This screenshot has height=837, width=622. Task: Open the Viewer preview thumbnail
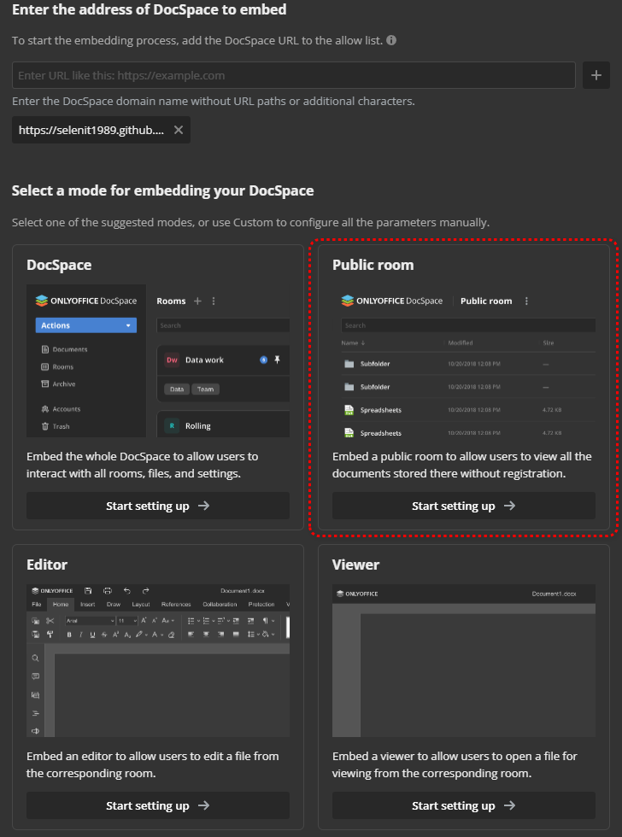(463, 660)
